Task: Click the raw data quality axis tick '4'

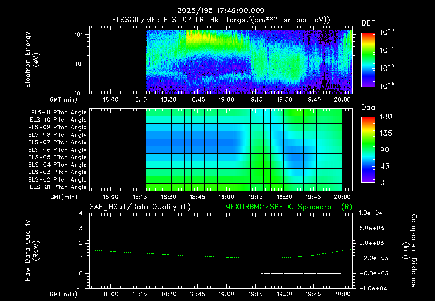Action: [x=81, y=213]
